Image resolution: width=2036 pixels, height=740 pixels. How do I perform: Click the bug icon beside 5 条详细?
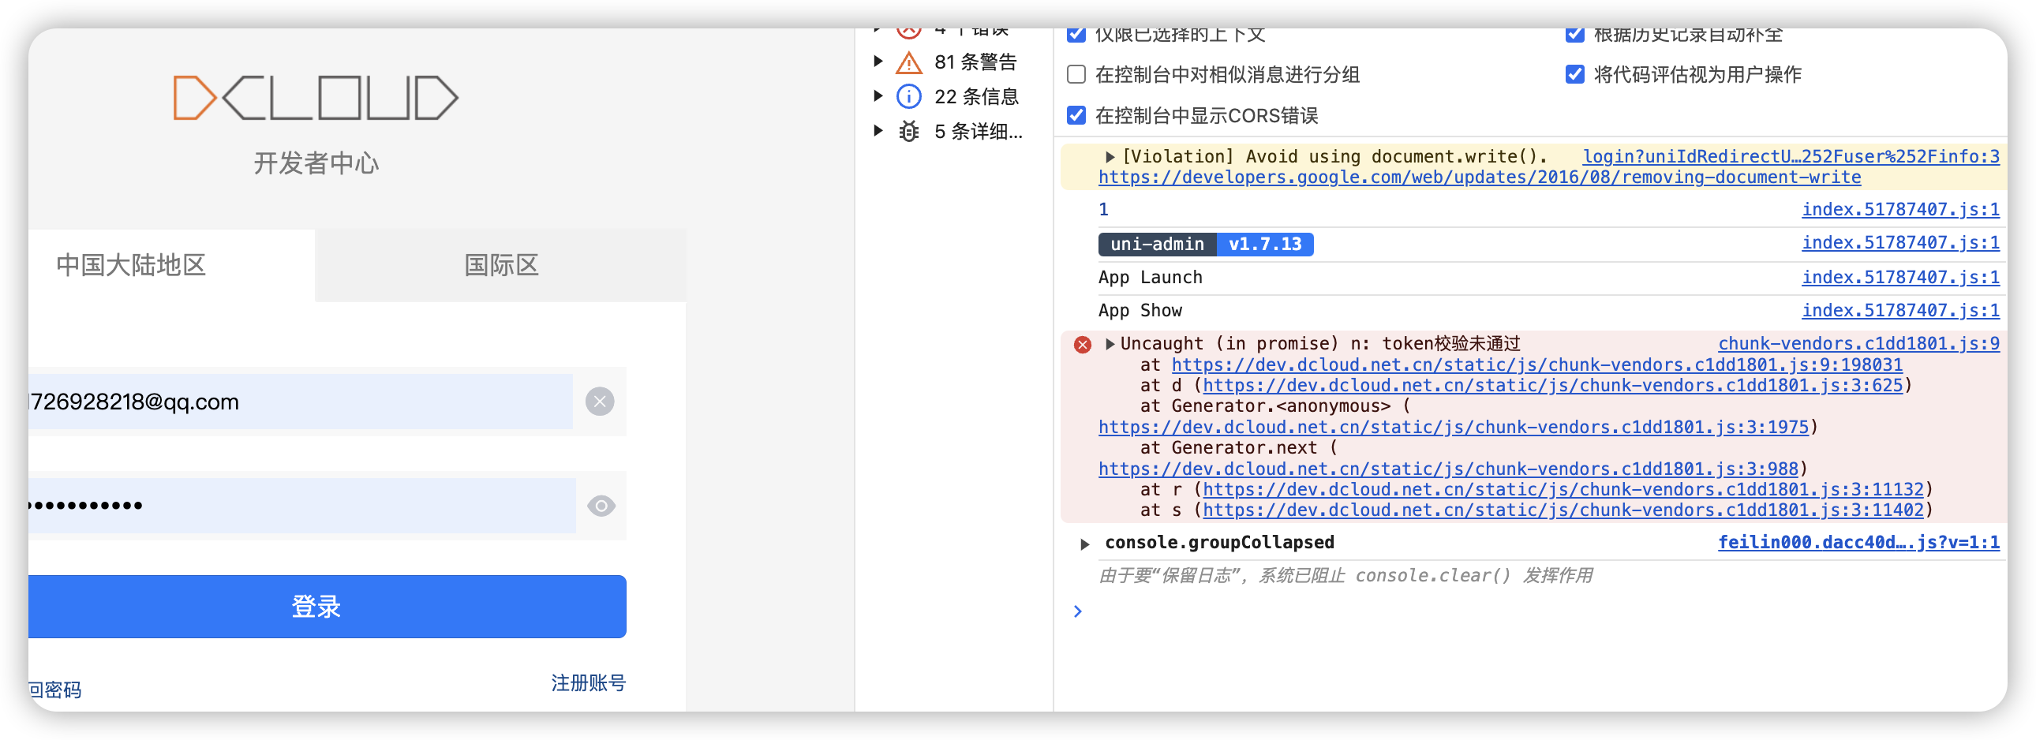(x=909, y=131)
